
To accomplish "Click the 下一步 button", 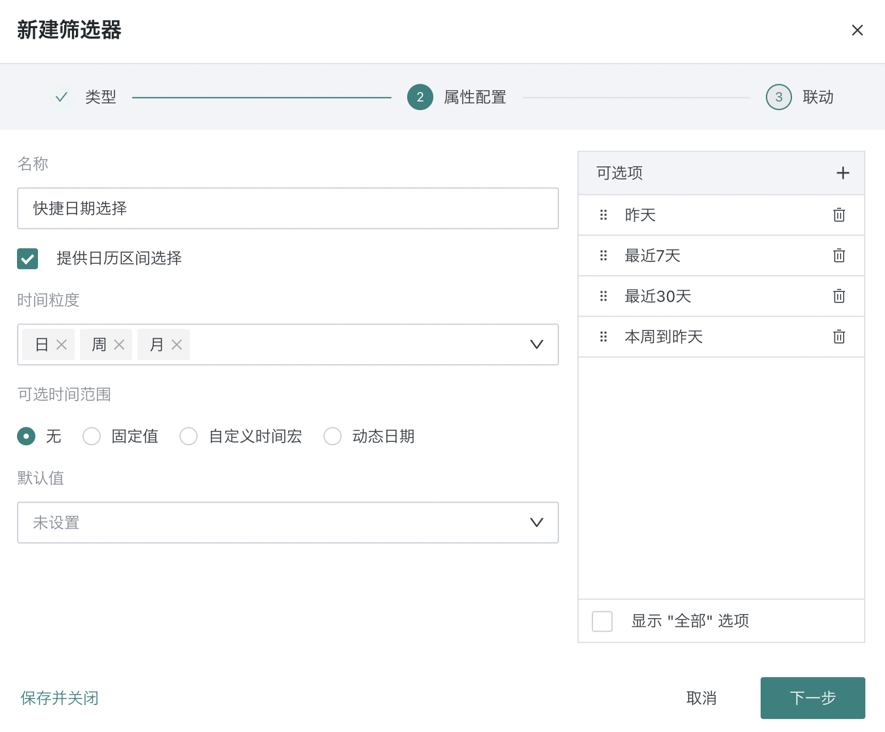I will pos(813,698).
